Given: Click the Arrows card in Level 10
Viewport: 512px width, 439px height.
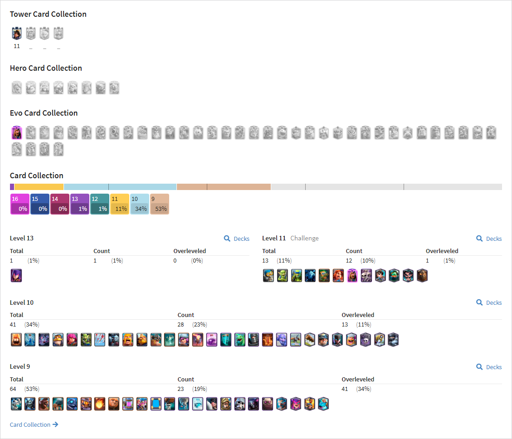Looking at the screenshot, I should [100, 340].
